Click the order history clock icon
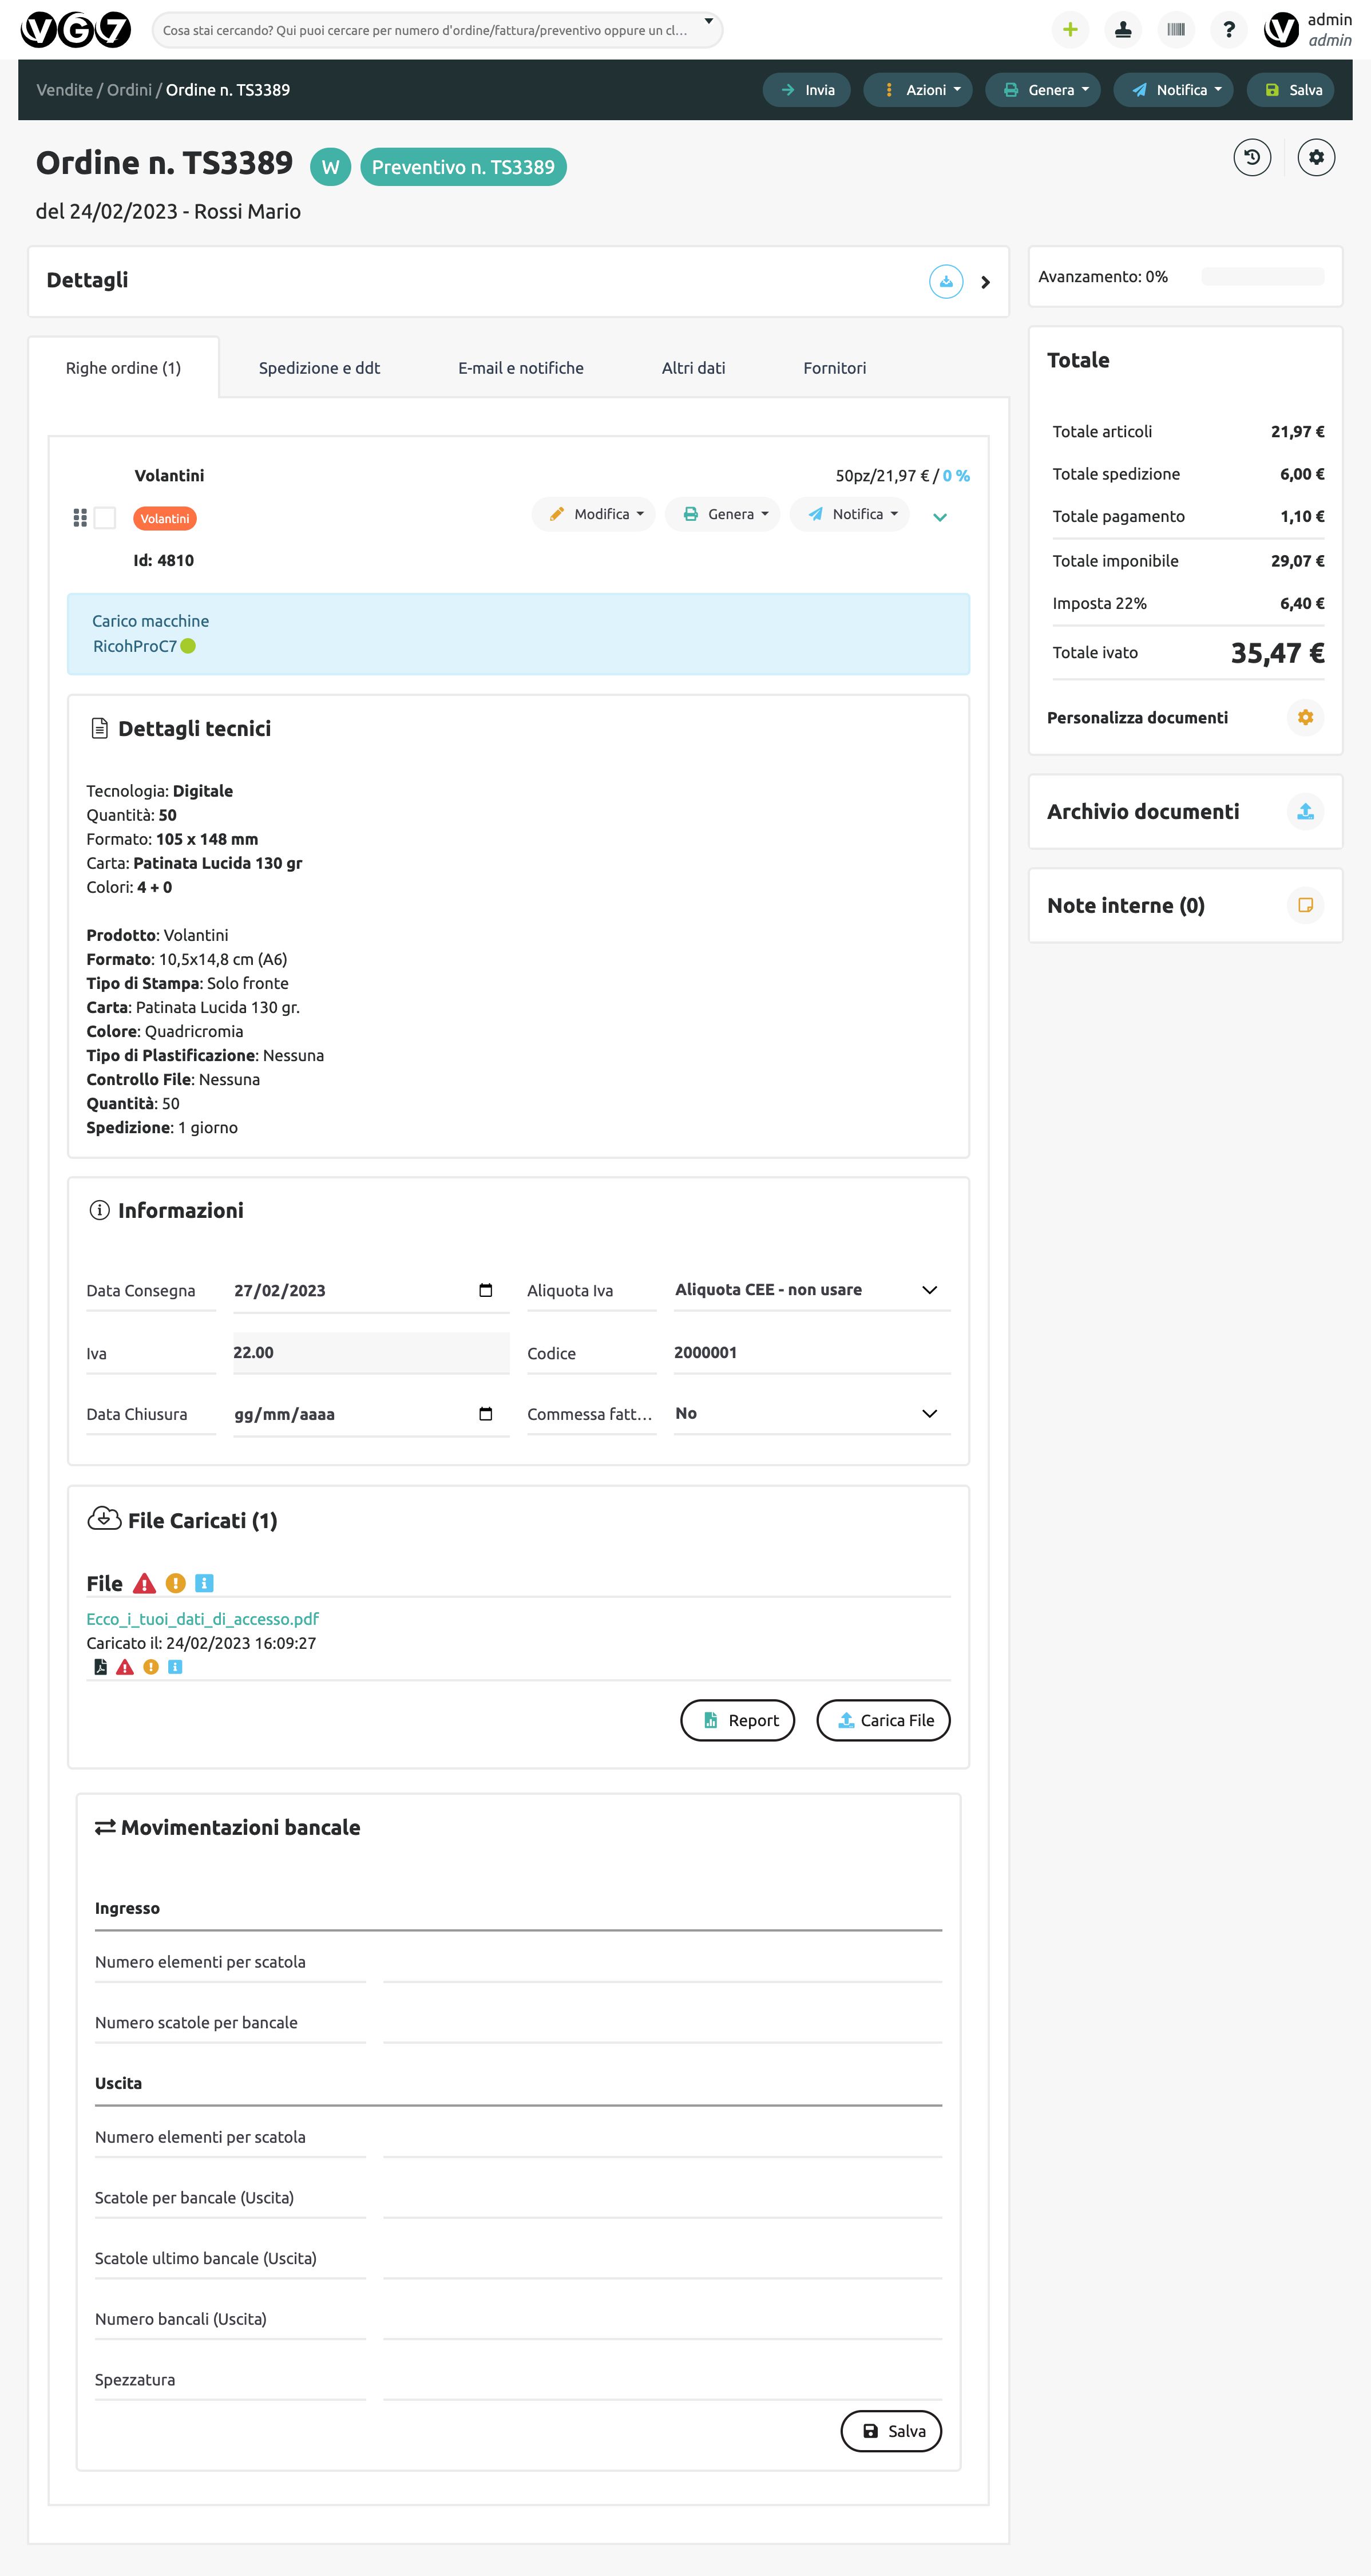This screenshot has height=2576, width=1371. pos(1251,157)
